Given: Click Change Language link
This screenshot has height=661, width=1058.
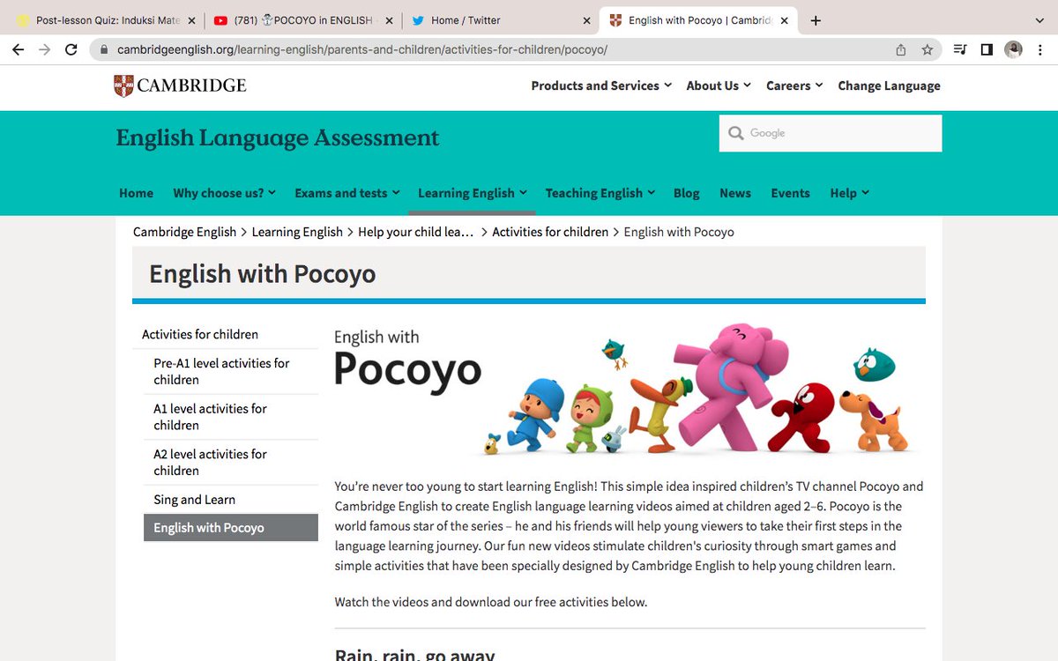Looking at the screenshot, I should tap(889, 85).
